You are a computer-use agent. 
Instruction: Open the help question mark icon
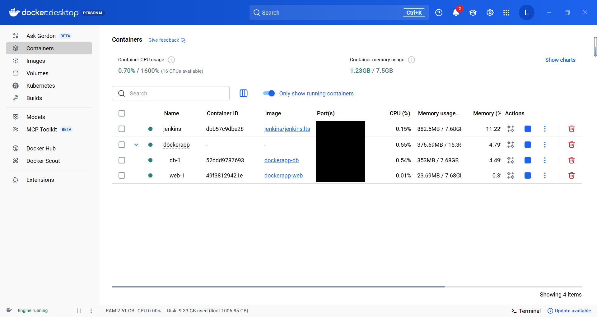click(439, 13)
